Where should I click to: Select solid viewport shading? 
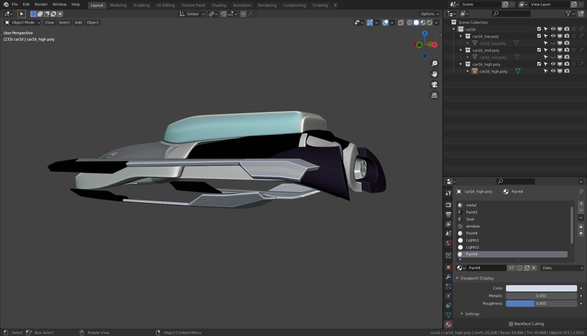click(416, 23)
